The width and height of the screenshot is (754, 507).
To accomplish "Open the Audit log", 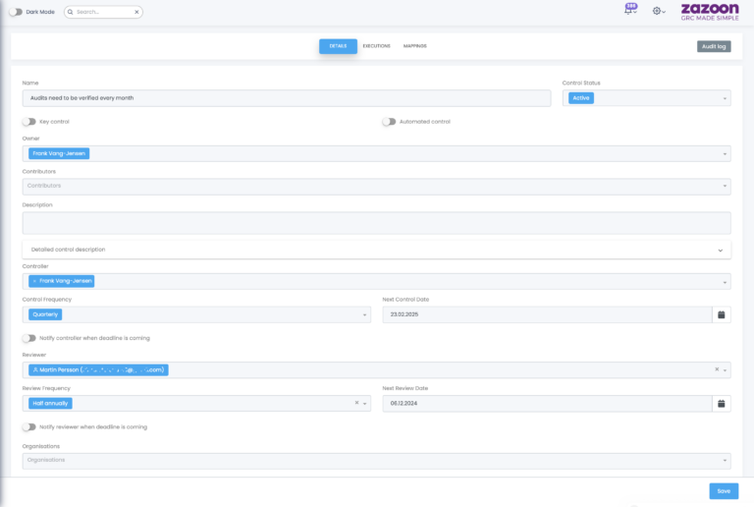I will 713,46.
